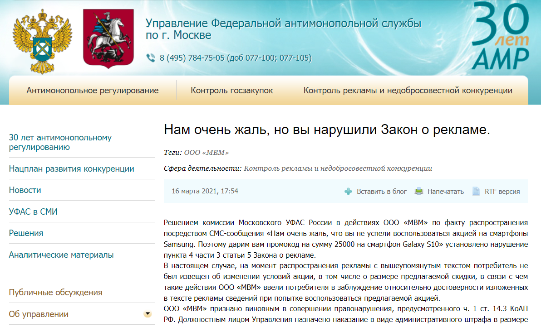The image size is (541, 327).
Task: Go to Нацплан развития конкуренции
Action: [71, 168]
